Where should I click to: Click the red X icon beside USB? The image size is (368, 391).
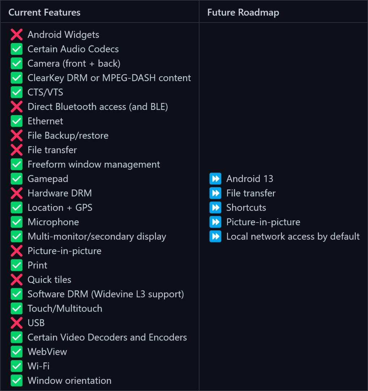point(17,323)
